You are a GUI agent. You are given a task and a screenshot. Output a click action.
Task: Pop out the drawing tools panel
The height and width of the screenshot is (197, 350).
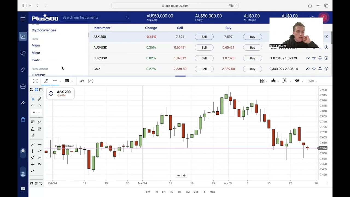pos(41,89)
